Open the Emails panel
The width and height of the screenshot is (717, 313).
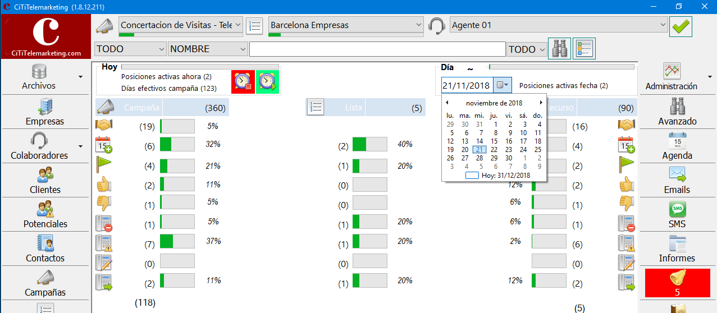click(678, 181)
